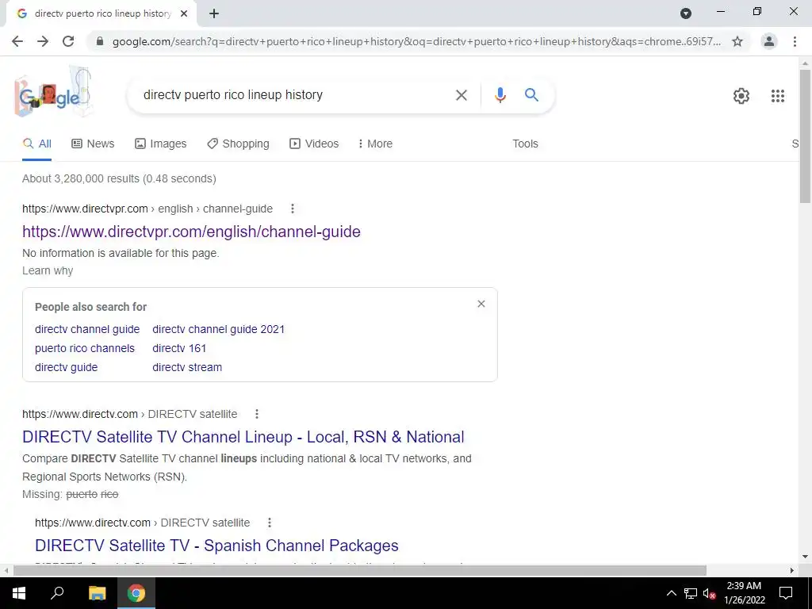Open Chrome profile avatar icon

tap(769, 41)
